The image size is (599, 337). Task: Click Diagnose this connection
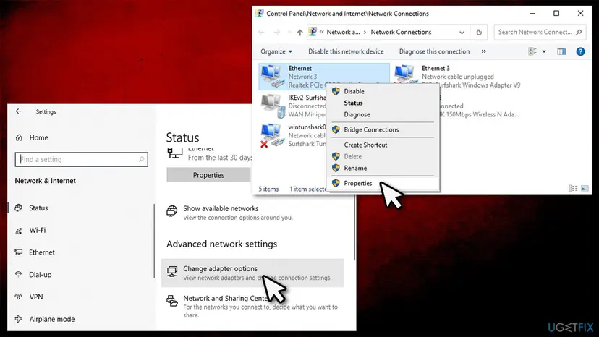pyautogui.click(x=434, y=51)
